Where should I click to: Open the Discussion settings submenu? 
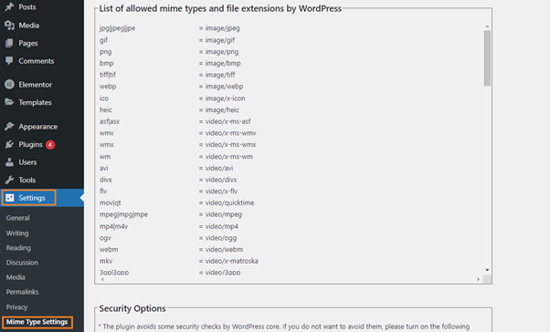(22, 263)
